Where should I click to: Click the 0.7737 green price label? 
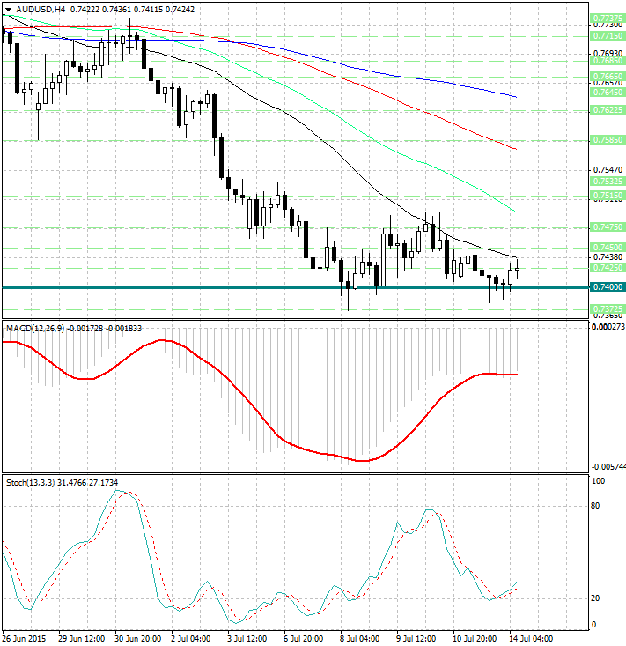(x=608, y=19)
